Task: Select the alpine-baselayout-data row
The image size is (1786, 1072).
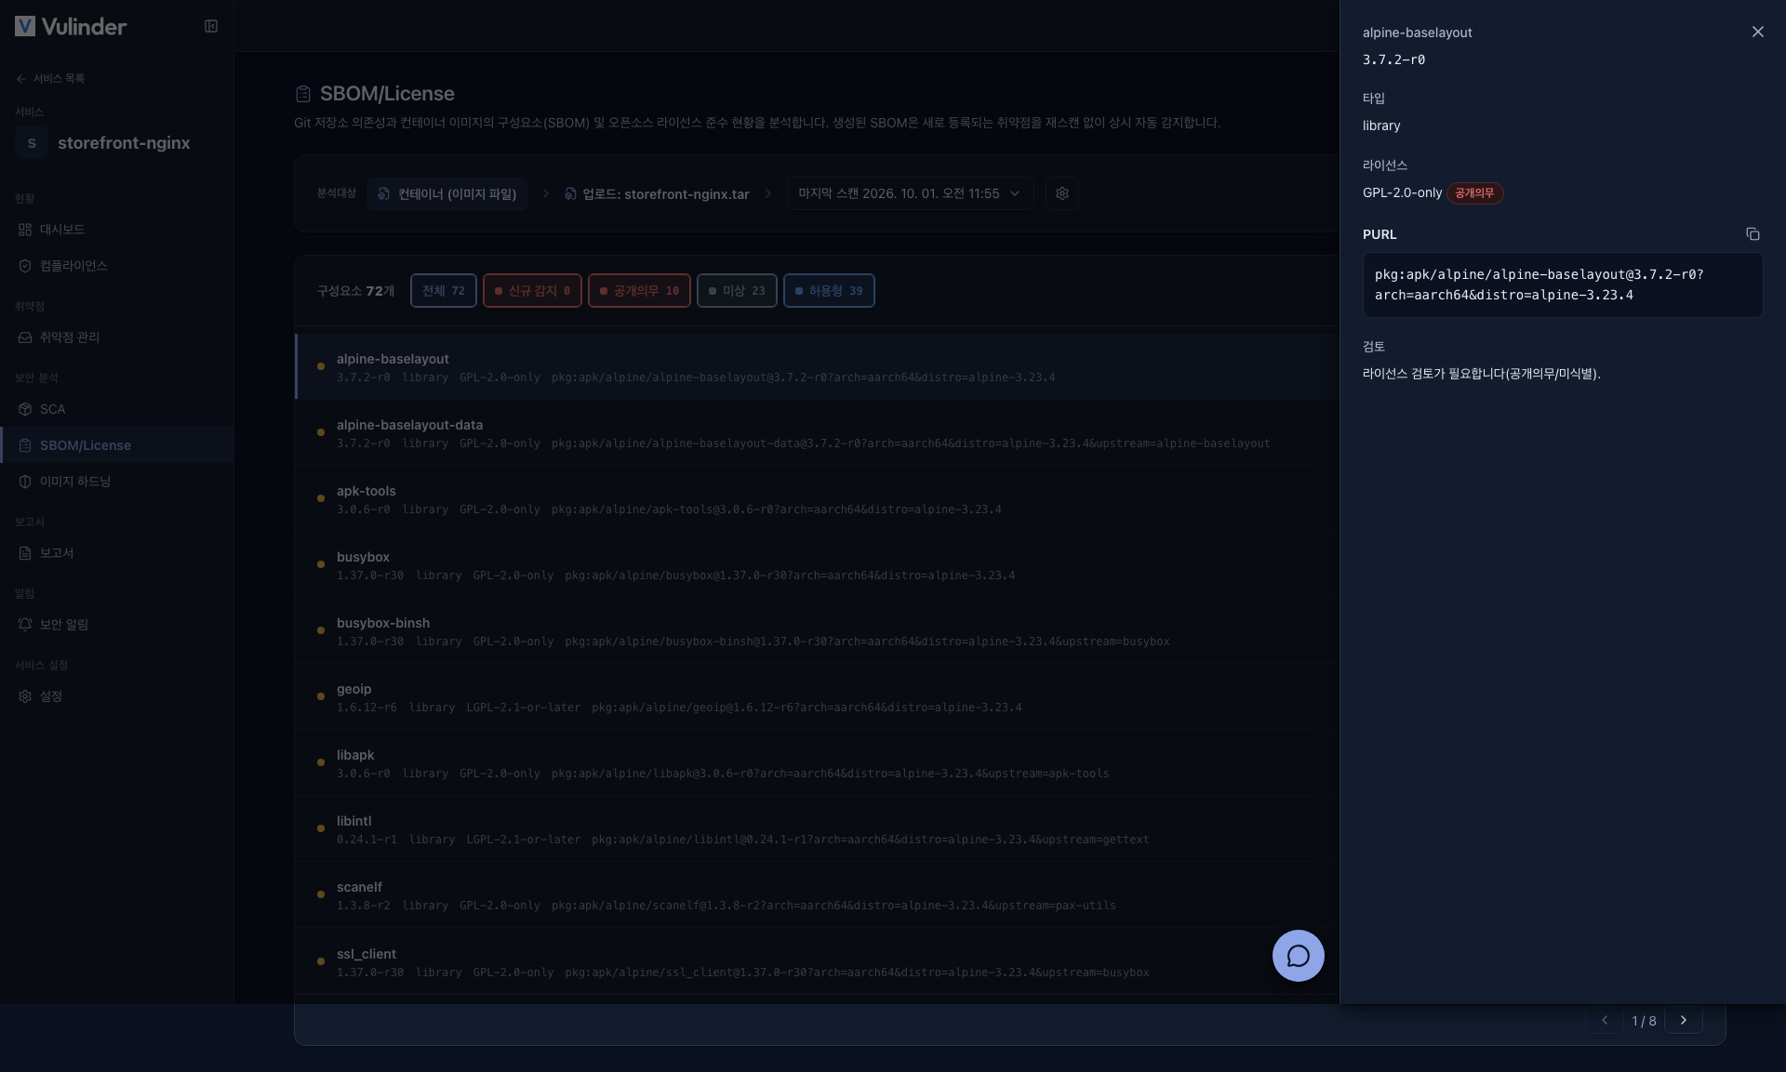Action: coord(817,433)
